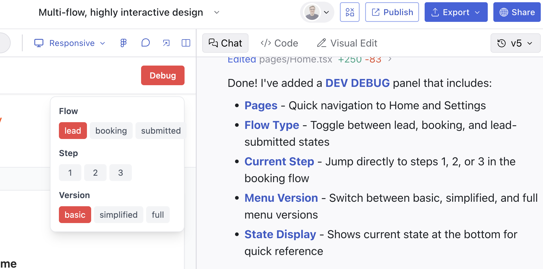Select the booking flow option

(x=111, y=131)
